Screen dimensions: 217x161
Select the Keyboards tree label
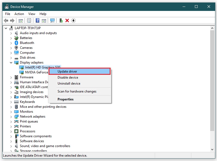coord(27,102)
